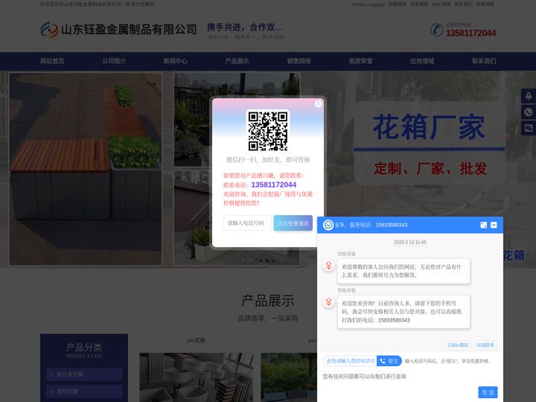Click the 扫码+微信 quick reply button
The image size is (536, 402).
point(458,345)
